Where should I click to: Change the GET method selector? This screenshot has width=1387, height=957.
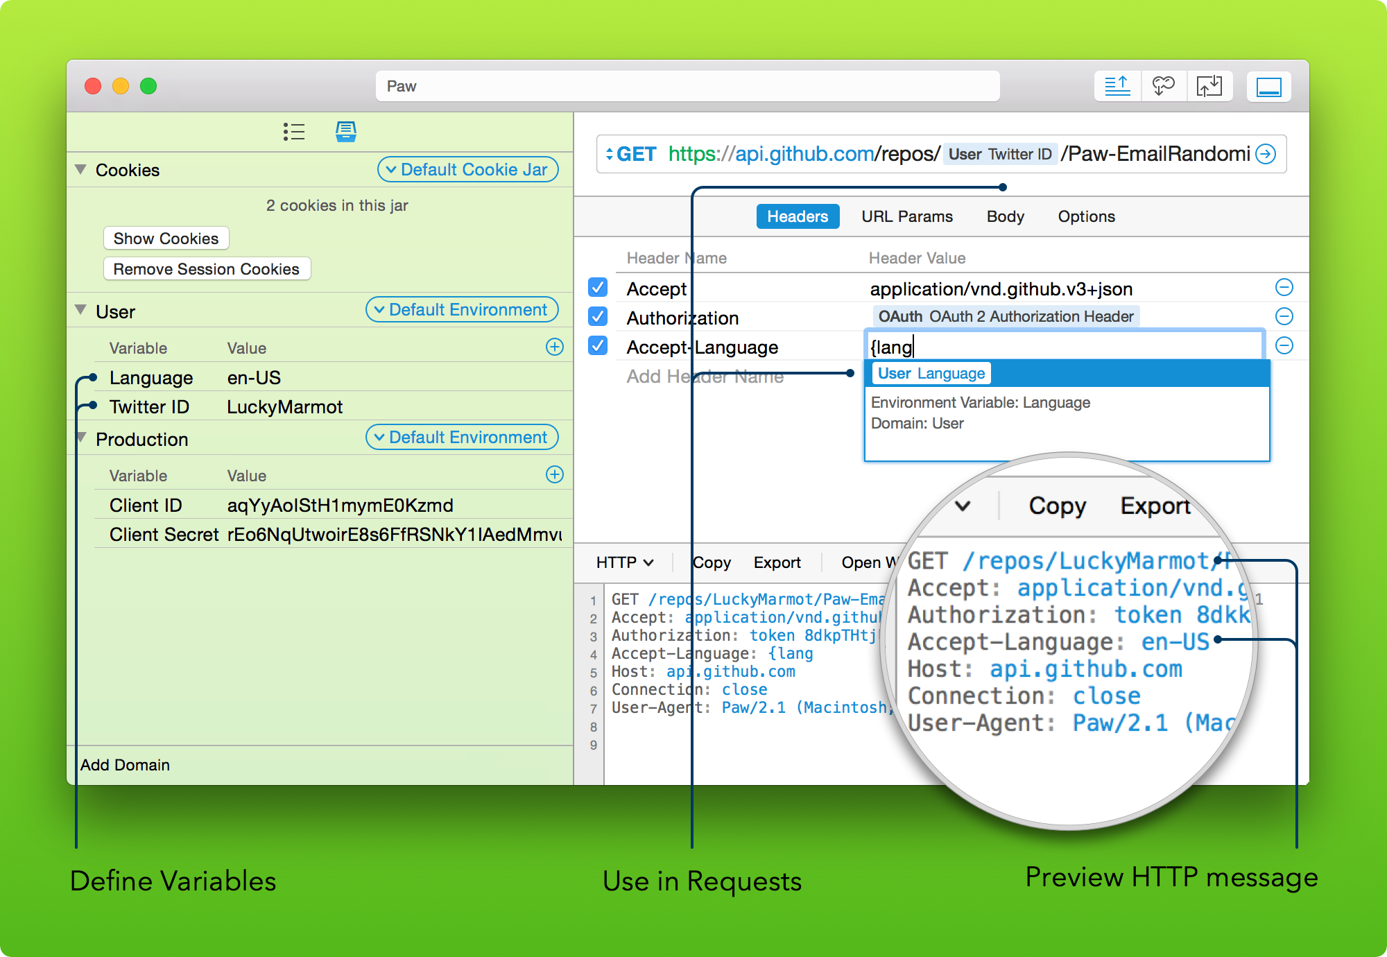(630, 154)
